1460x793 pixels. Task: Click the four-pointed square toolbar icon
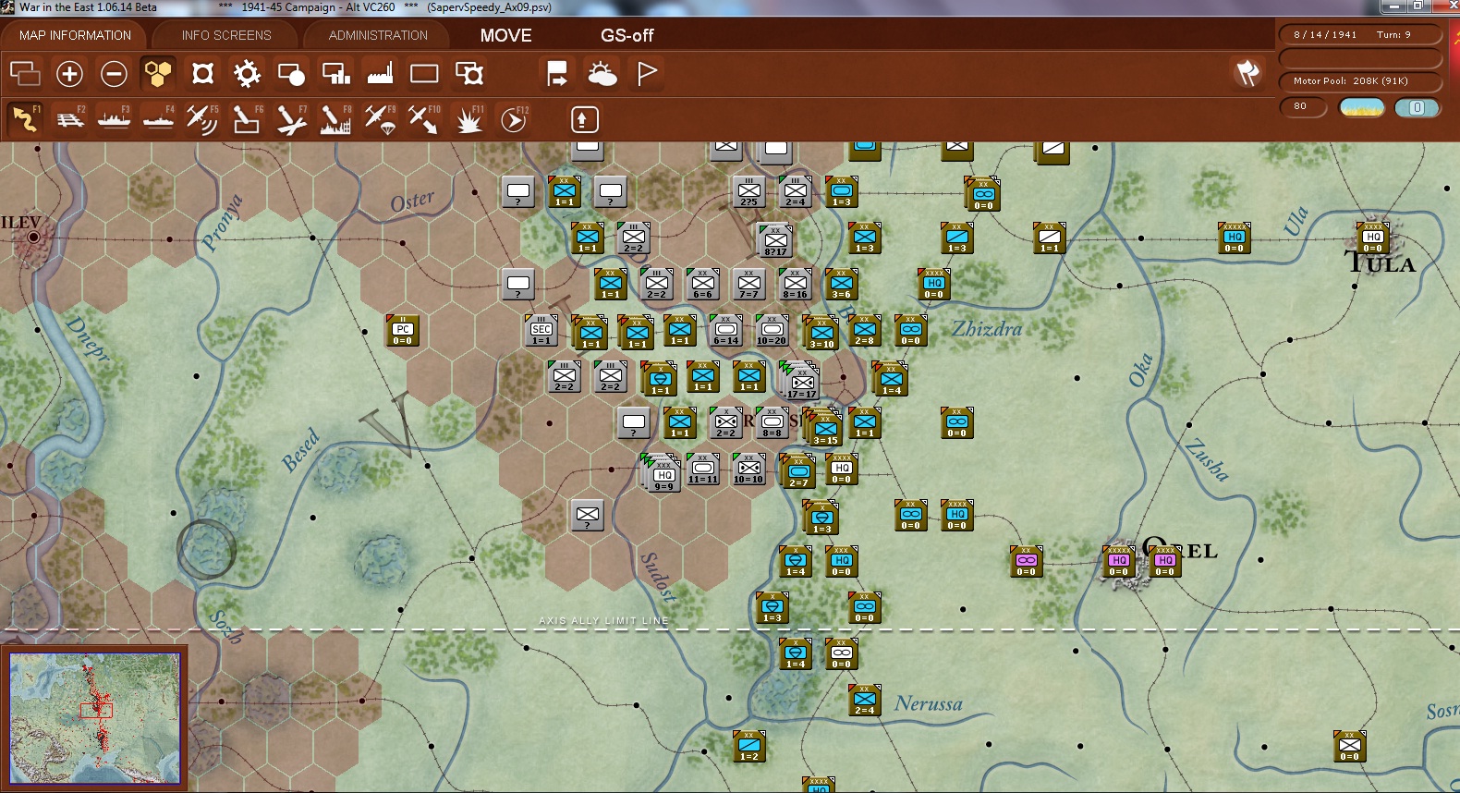[202, 73]
